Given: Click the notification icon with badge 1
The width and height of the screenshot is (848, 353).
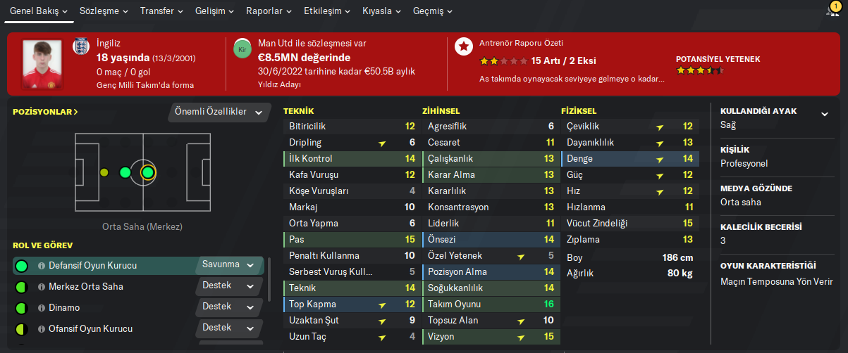Looking at the screenshot, I should pyautogui.click(x=834, y=11).
